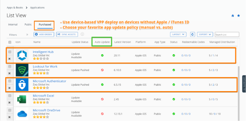Click Intelligent Hub star rating
The image size is (246, 121).
pyautogui.click(x=41, y=58)
